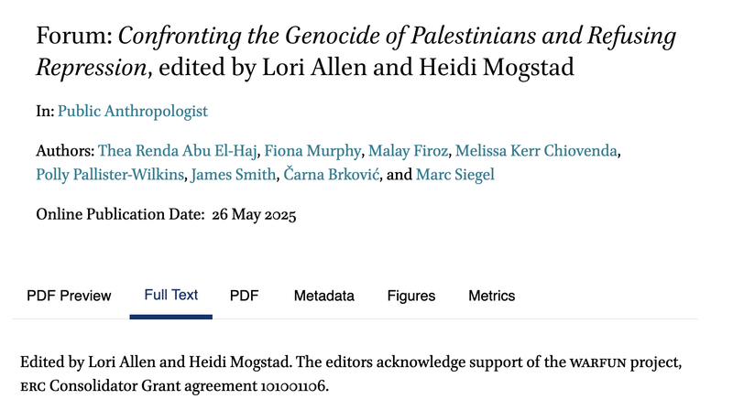This screenshot has height=410, width=733.
Task: Open the PDF tab
Action: [x=244, y=296]
